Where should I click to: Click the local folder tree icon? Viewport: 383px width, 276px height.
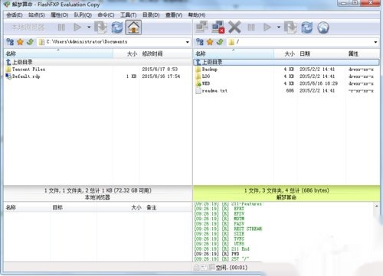click(10, 42)
